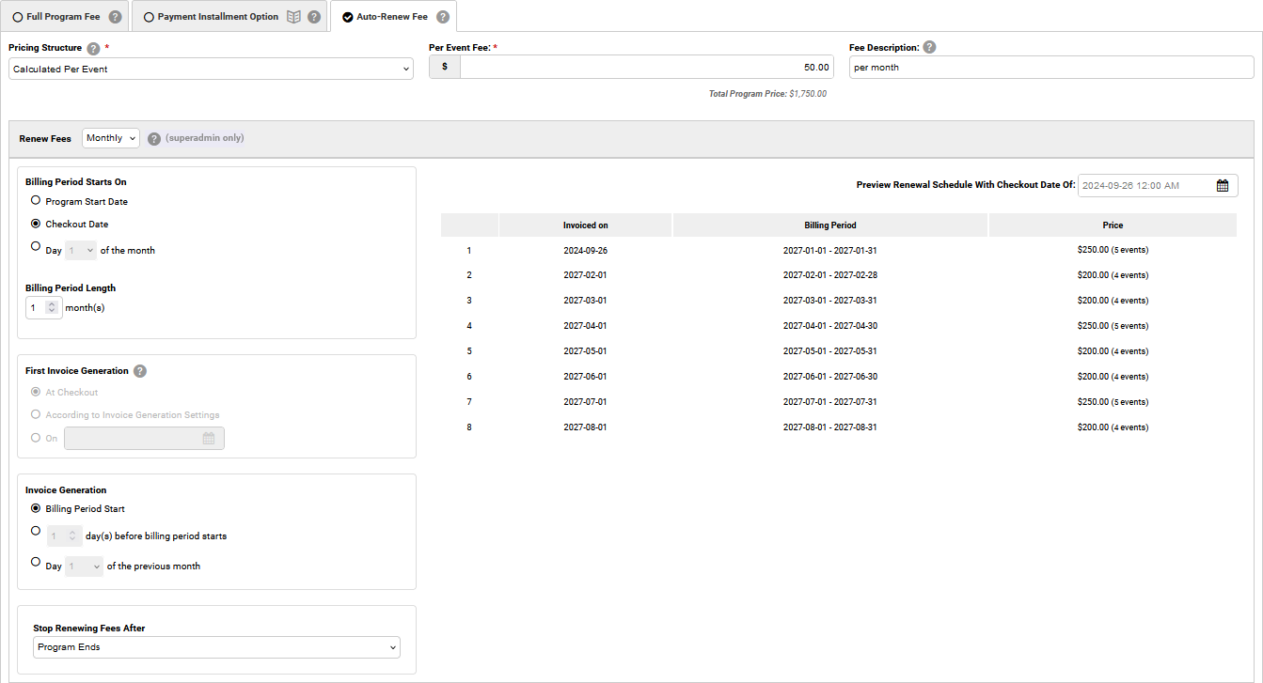
Task: Click the installment schedule icon on Payment Installment Option tab
Action: tap(295, 16)
